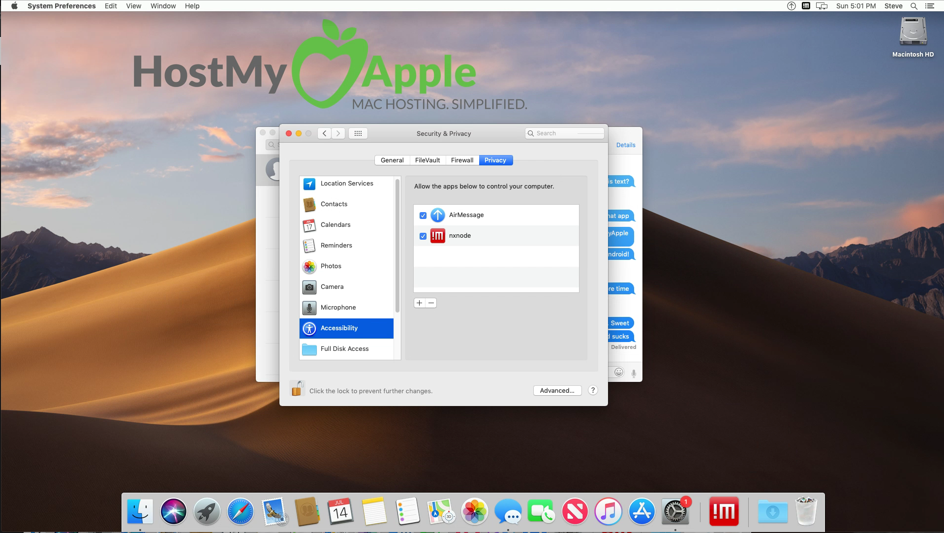Select Contacts in privacy list

click(x=346, y=204)
